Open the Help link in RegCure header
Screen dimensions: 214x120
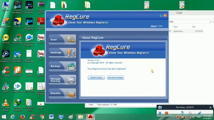click(160, 26)
